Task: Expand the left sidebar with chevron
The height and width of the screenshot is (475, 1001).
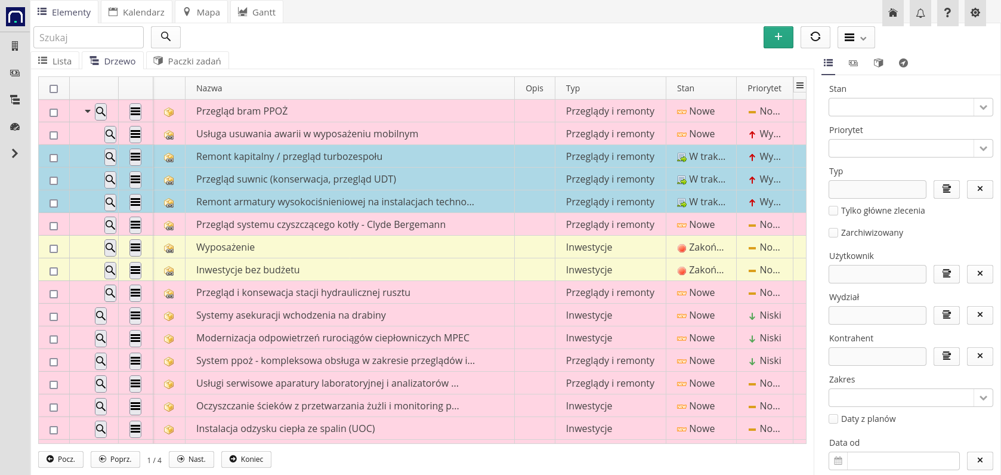Action: coord(15,153)
